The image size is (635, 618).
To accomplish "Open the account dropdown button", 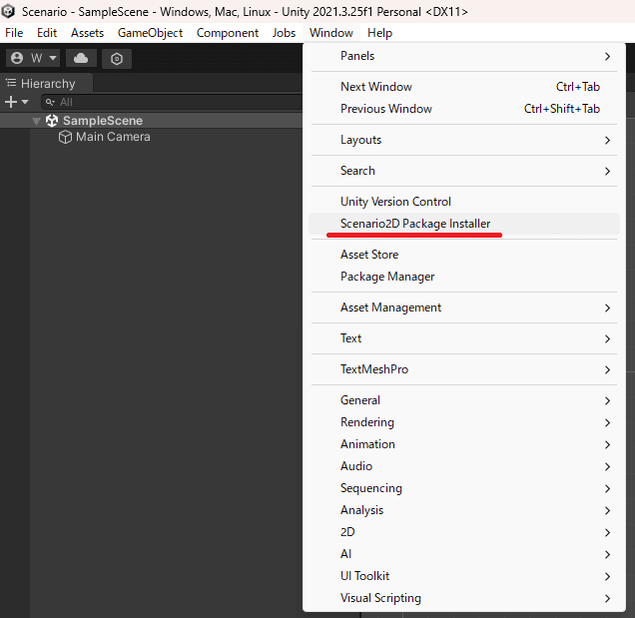I will pyautogui.click(x=33, y=58).
